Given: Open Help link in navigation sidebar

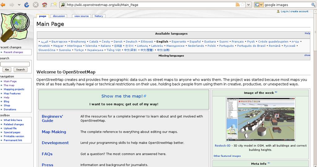Looking at the screenshot, I should coord(7,97).
